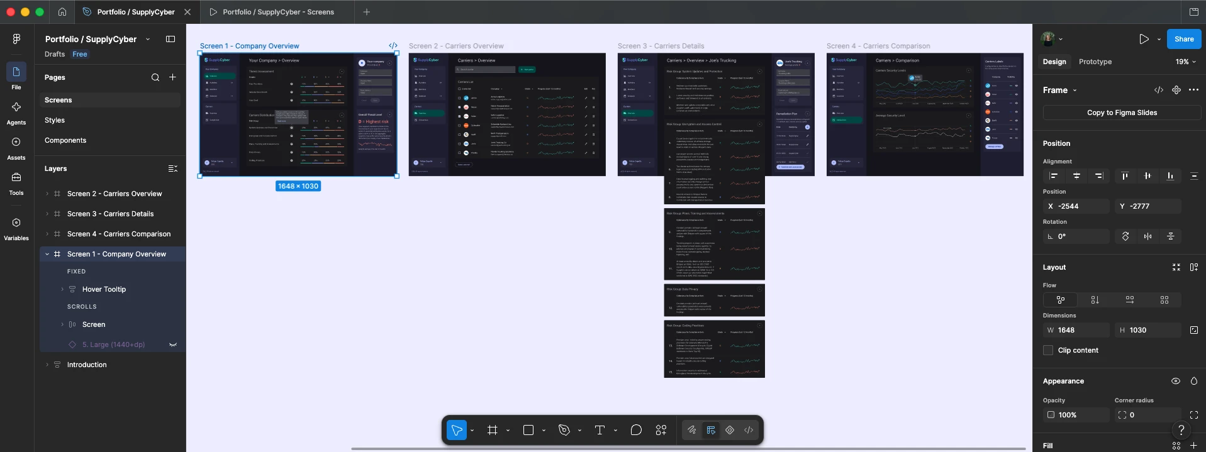
Task: Select the Text tool in toolbar
Action: point(600,430)
